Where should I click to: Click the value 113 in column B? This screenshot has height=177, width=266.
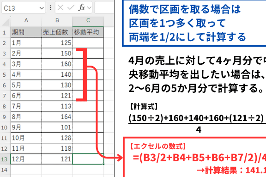click(57, 106)
